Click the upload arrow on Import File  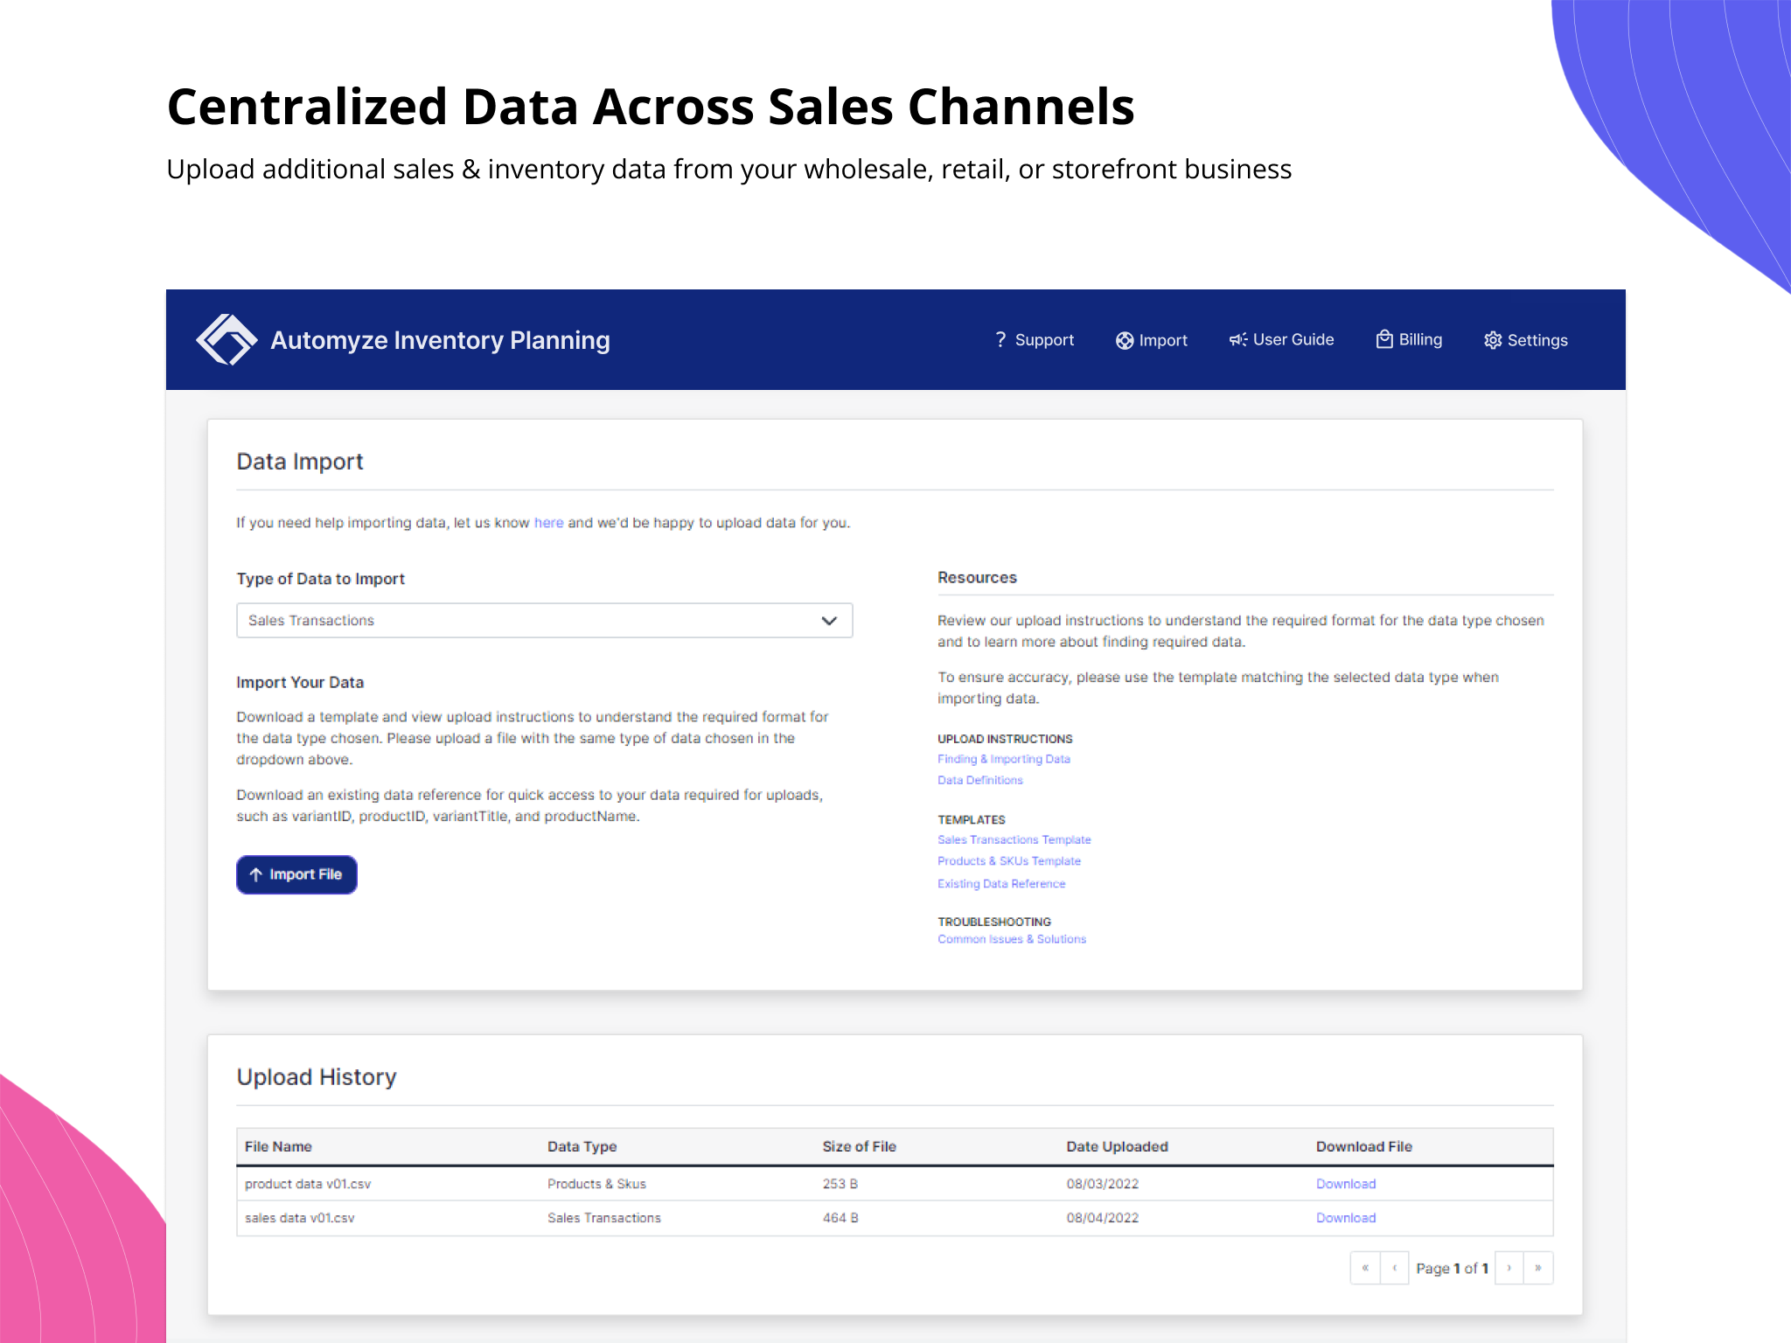coord(255,874)
